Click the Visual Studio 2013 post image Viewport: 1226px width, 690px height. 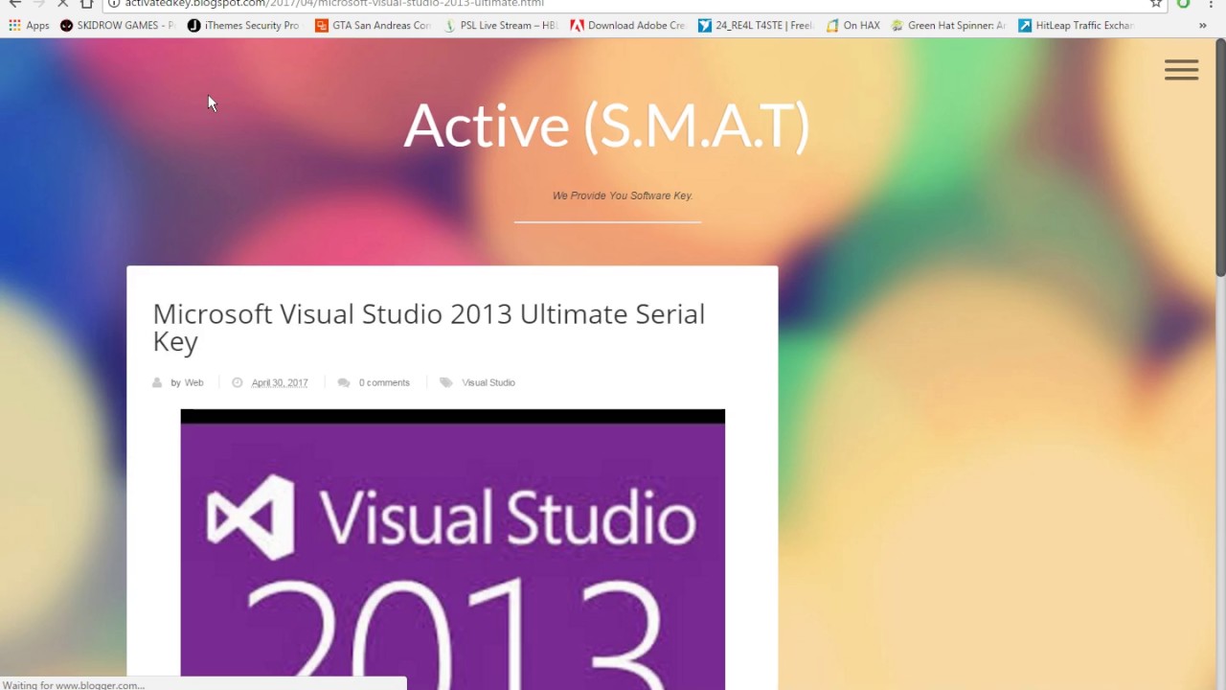coord(453,549)
